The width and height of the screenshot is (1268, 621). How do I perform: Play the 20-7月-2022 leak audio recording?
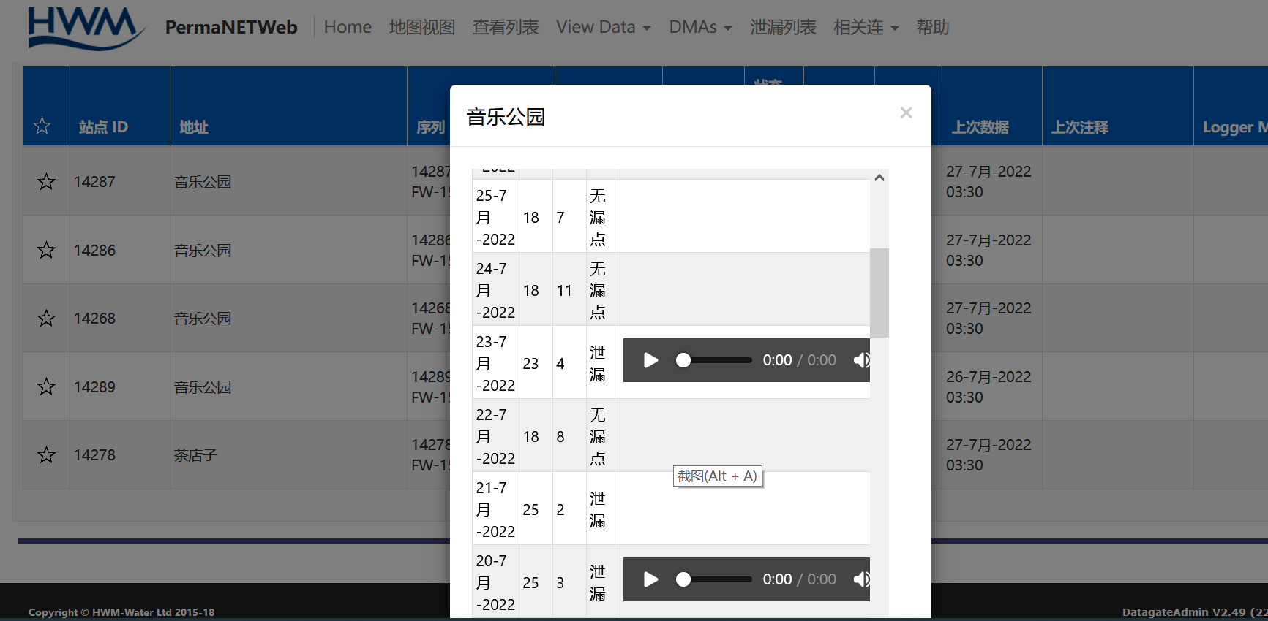click(650, 579)
